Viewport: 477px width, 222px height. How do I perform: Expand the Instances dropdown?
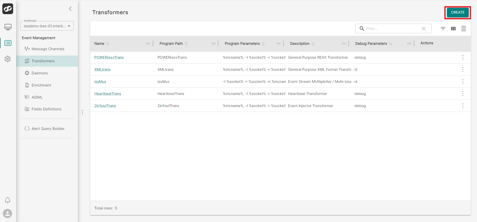point(47,26)
